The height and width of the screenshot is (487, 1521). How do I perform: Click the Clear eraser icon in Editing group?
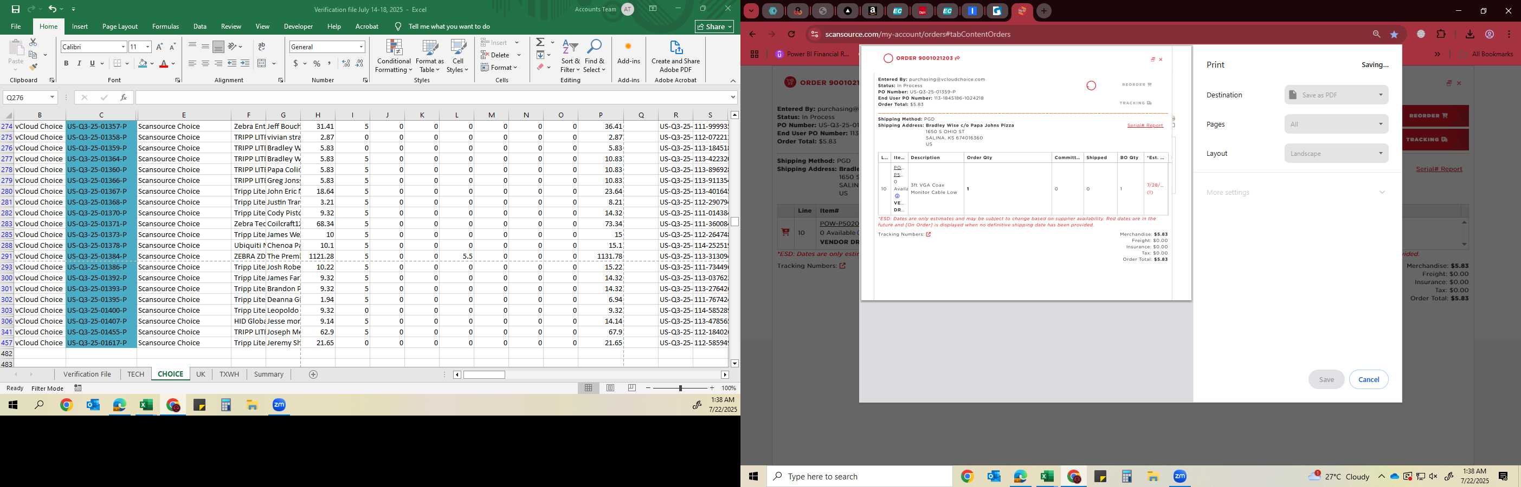[x=540, y=67]
